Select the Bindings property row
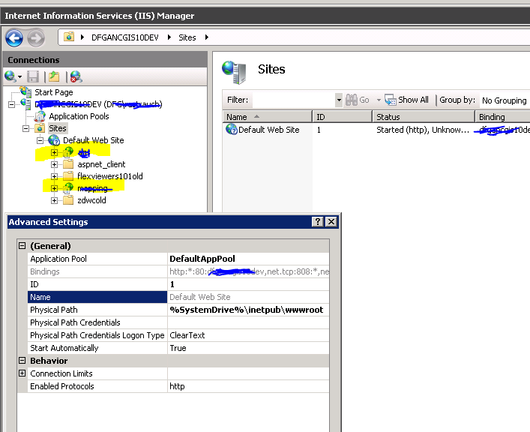 tap(178, 271)
